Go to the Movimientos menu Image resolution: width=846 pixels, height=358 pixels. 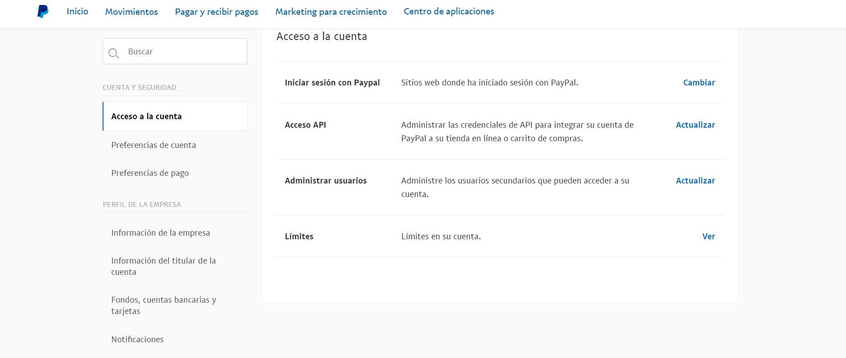pos(131,12)
